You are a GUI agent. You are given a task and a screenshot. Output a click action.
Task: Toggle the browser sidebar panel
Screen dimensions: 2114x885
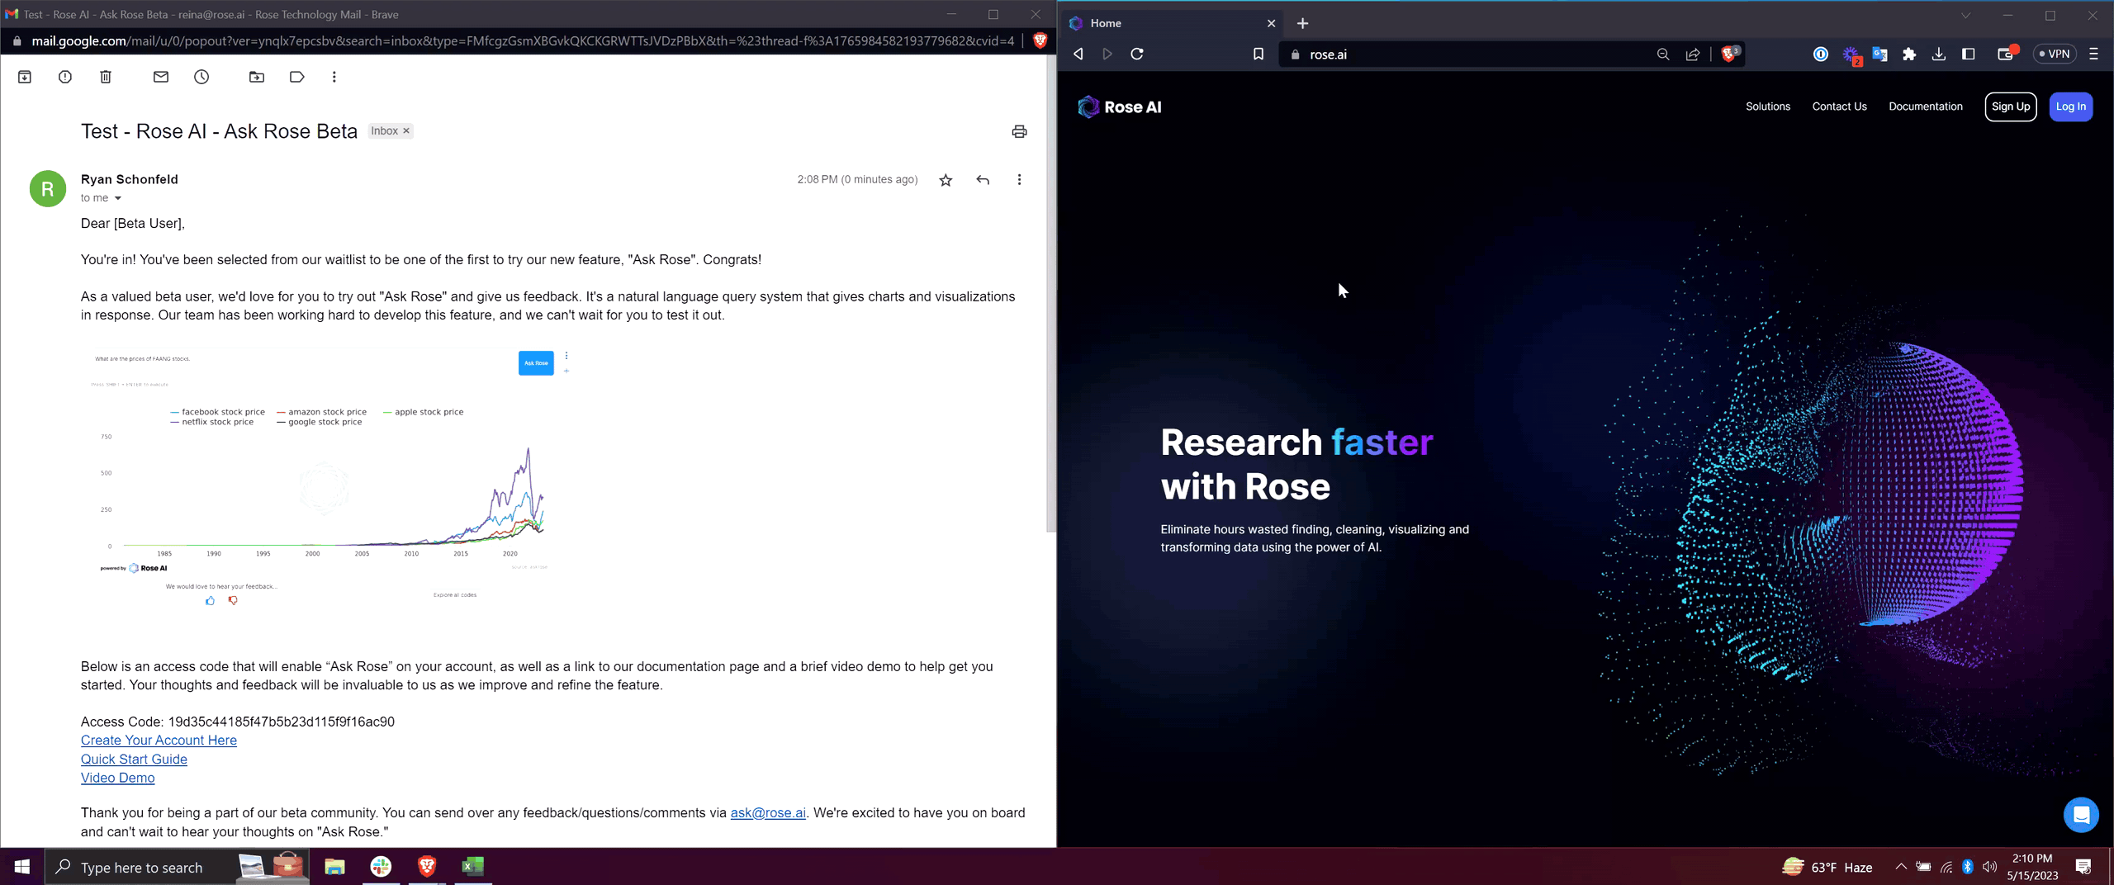1969,54
